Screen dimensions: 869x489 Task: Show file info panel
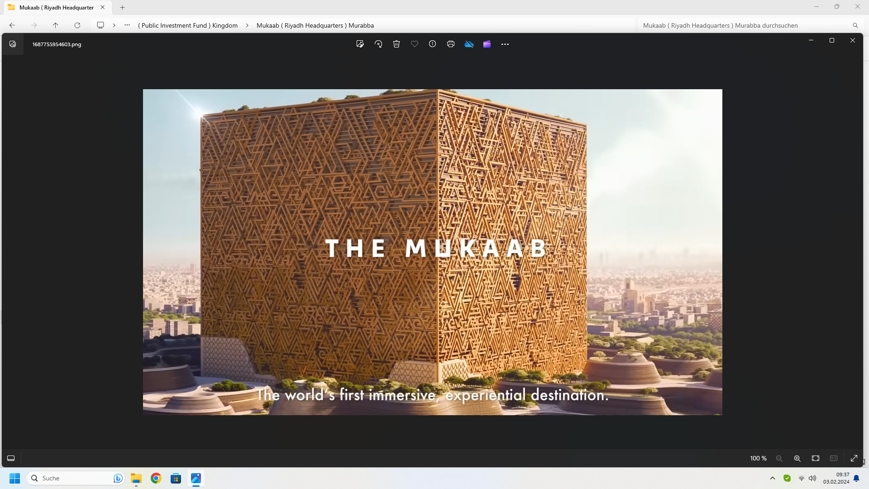click(433, 44)
